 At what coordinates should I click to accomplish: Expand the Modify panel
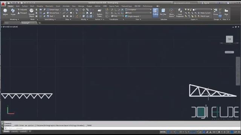tap(84, 19)
